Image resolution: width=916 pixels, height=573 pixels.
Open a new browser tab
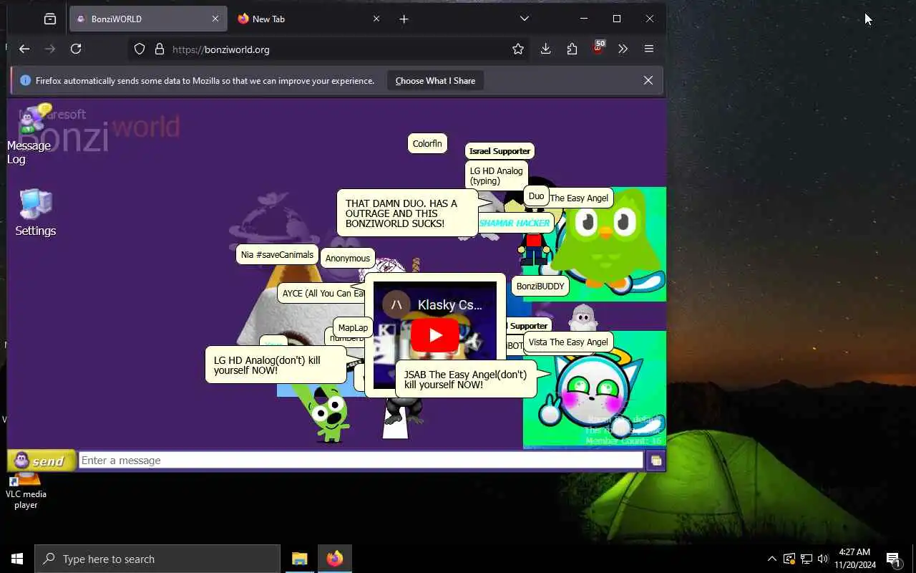point(404,19)
